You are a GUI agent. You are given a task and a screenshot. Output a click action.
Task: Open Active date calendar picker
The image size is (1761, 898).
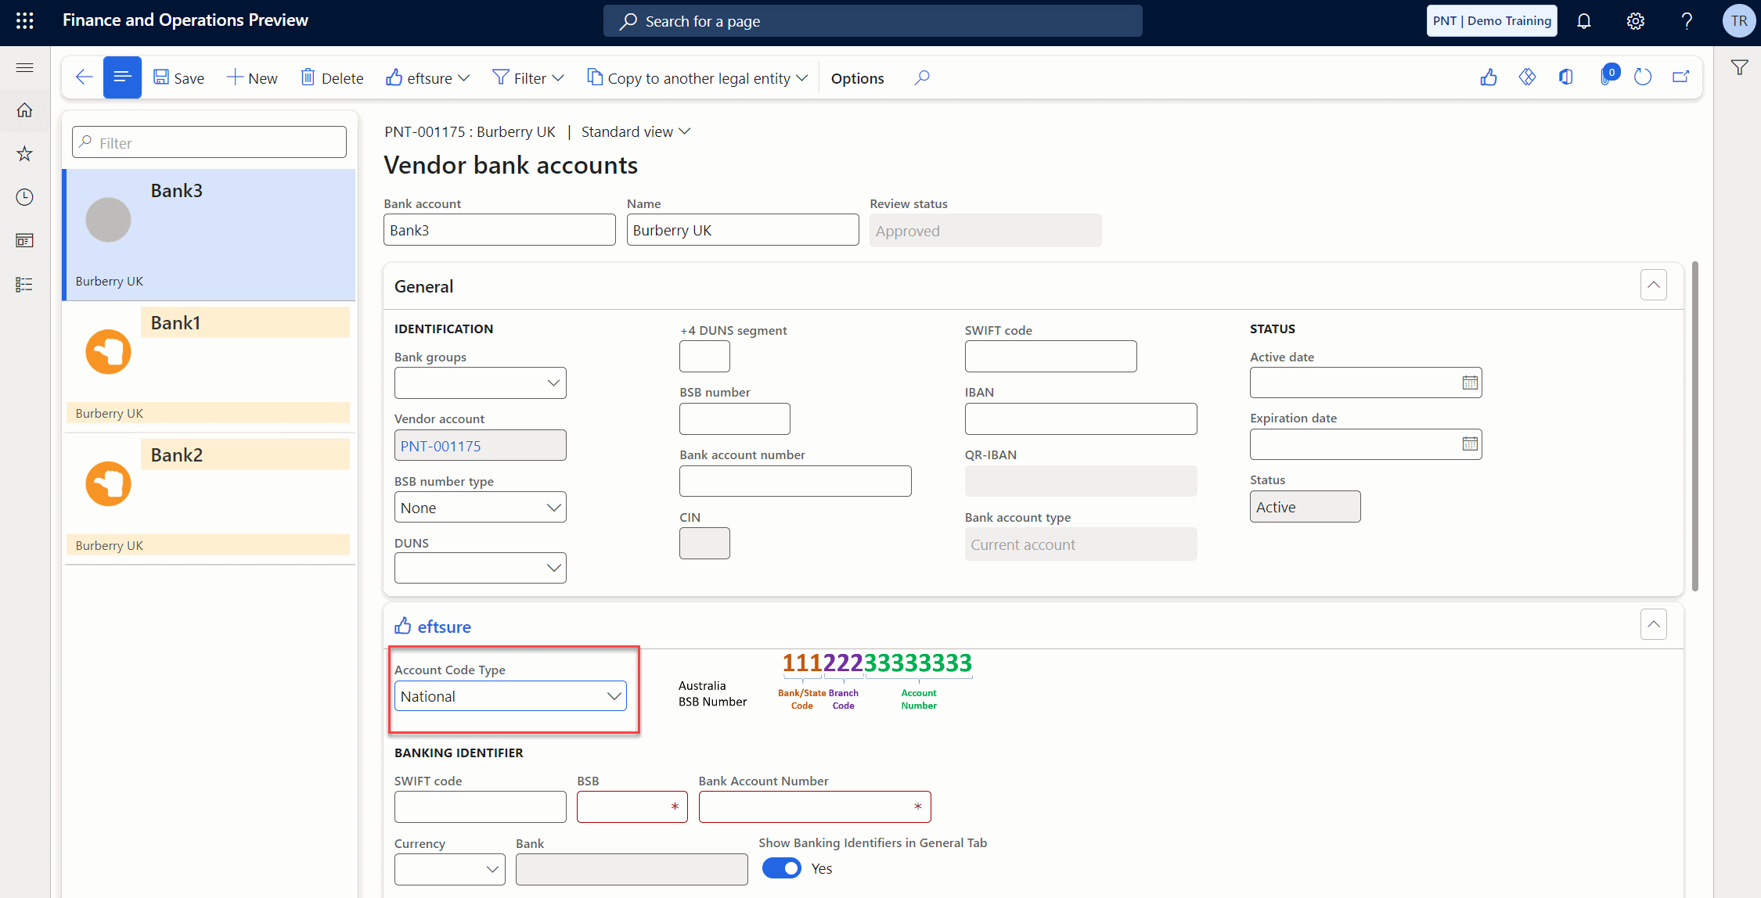pyautogui.click(x=1470, y=383)
